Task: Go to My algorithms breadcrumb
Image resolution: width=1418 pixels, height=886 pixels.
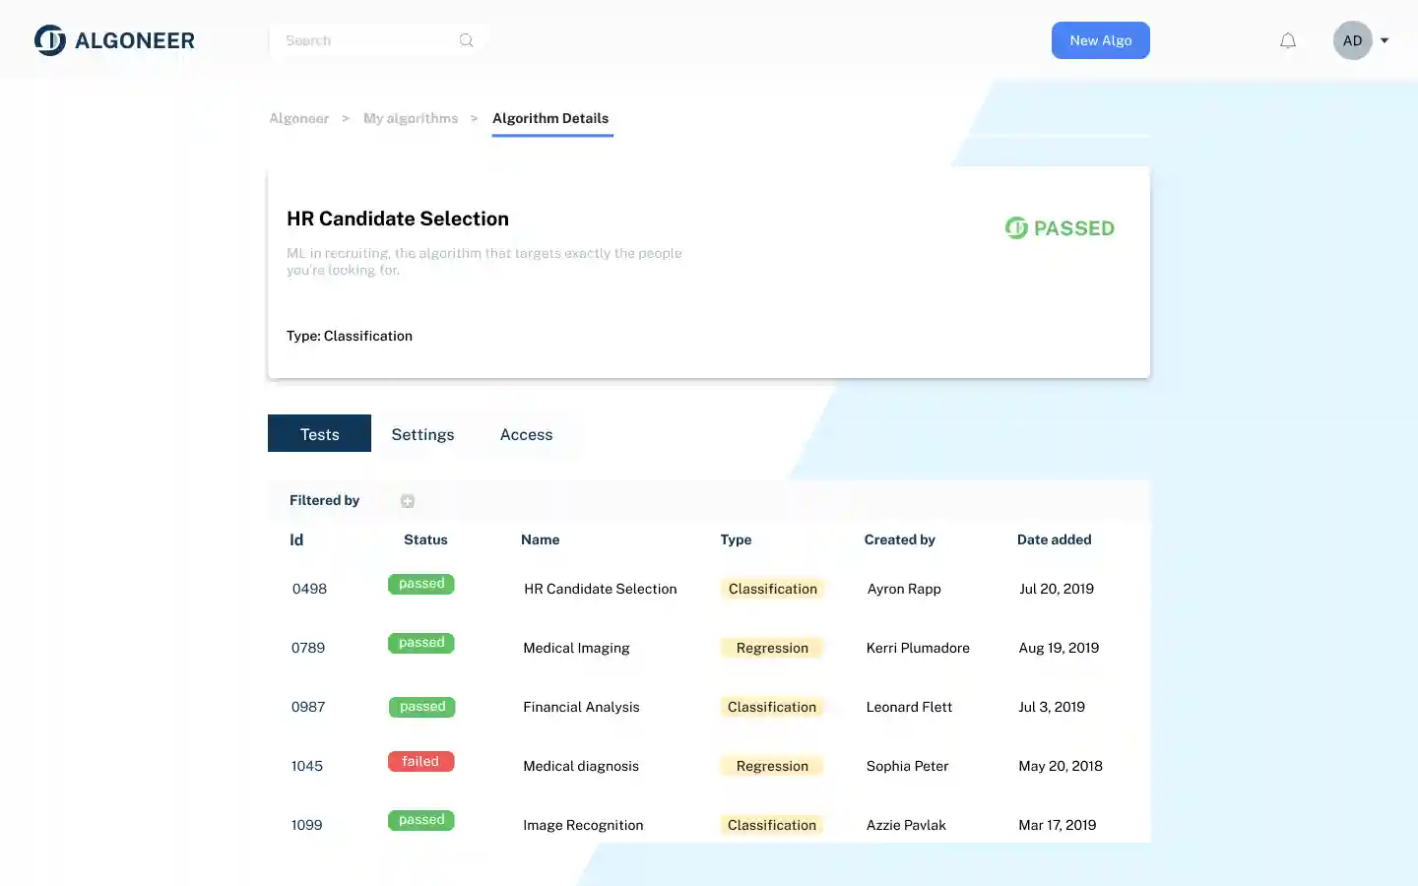Action: coord(411,118)
